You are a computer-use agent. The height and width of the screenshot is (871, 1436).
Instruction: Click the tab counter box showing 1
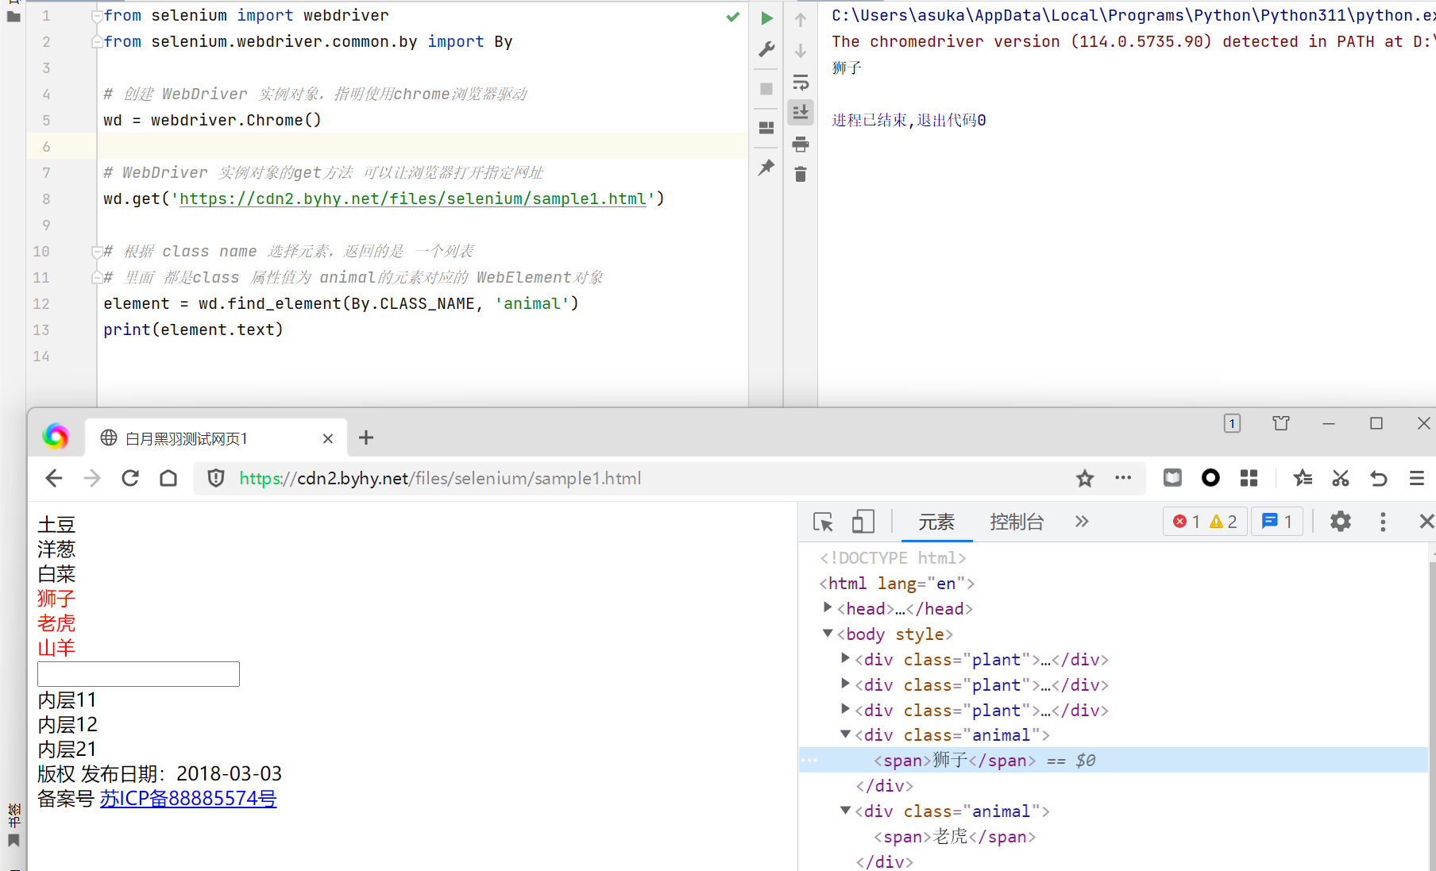tap(1233, 424)
